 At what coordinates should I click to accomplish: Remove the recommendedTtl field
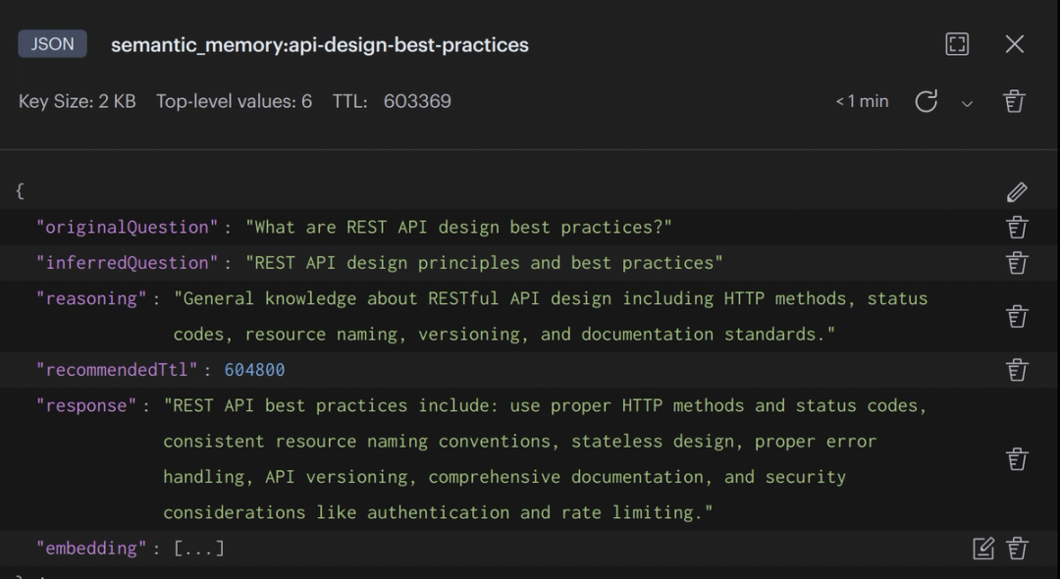pos(1017,370)
